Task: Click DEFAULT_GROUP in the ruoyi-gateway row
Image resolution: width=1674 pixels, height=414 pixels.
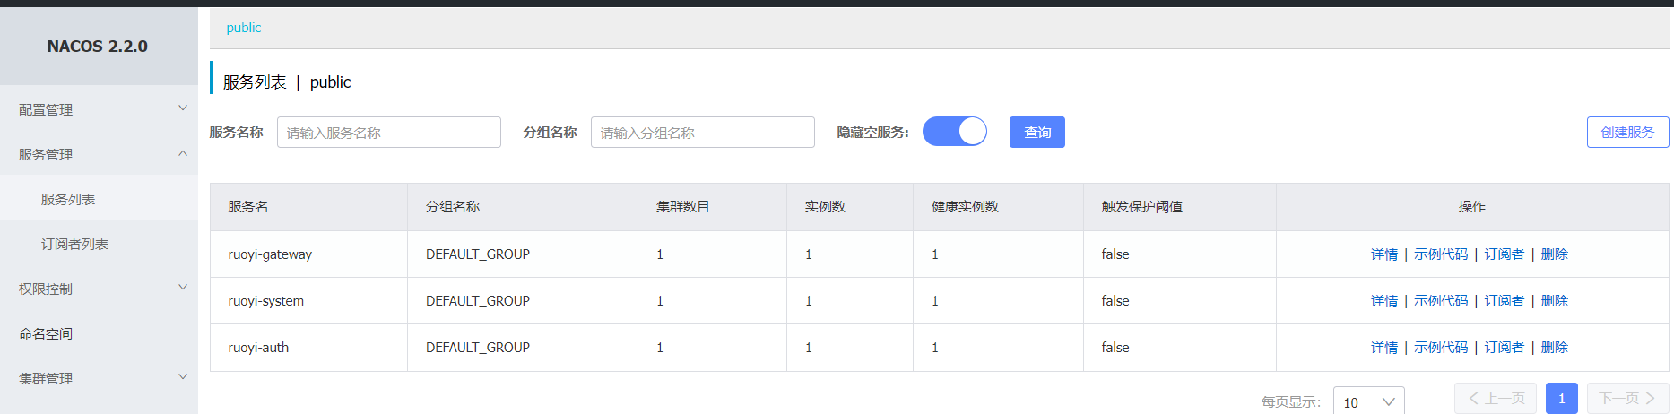Action: [478, 254]
